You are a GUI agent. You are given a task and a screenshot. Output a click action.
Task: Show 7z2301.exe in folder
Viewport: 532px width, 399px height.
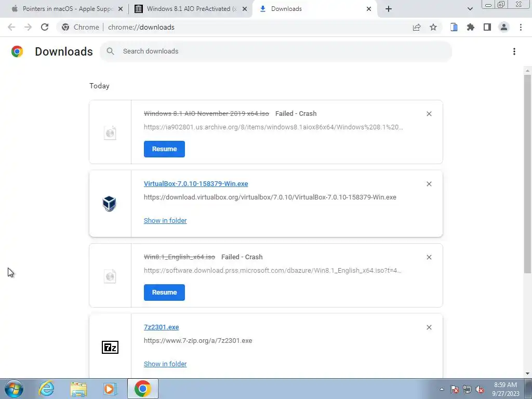165,364
